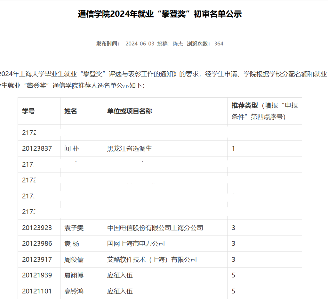Select student ID 20123923
This screenshot has height=304, width=328.
(37, 228)
